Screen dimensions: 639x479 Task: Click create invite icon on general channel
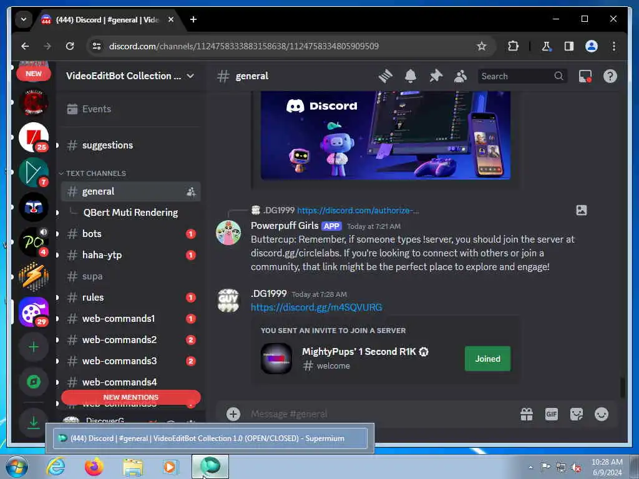pyautogui.click(x=191, y=192)
